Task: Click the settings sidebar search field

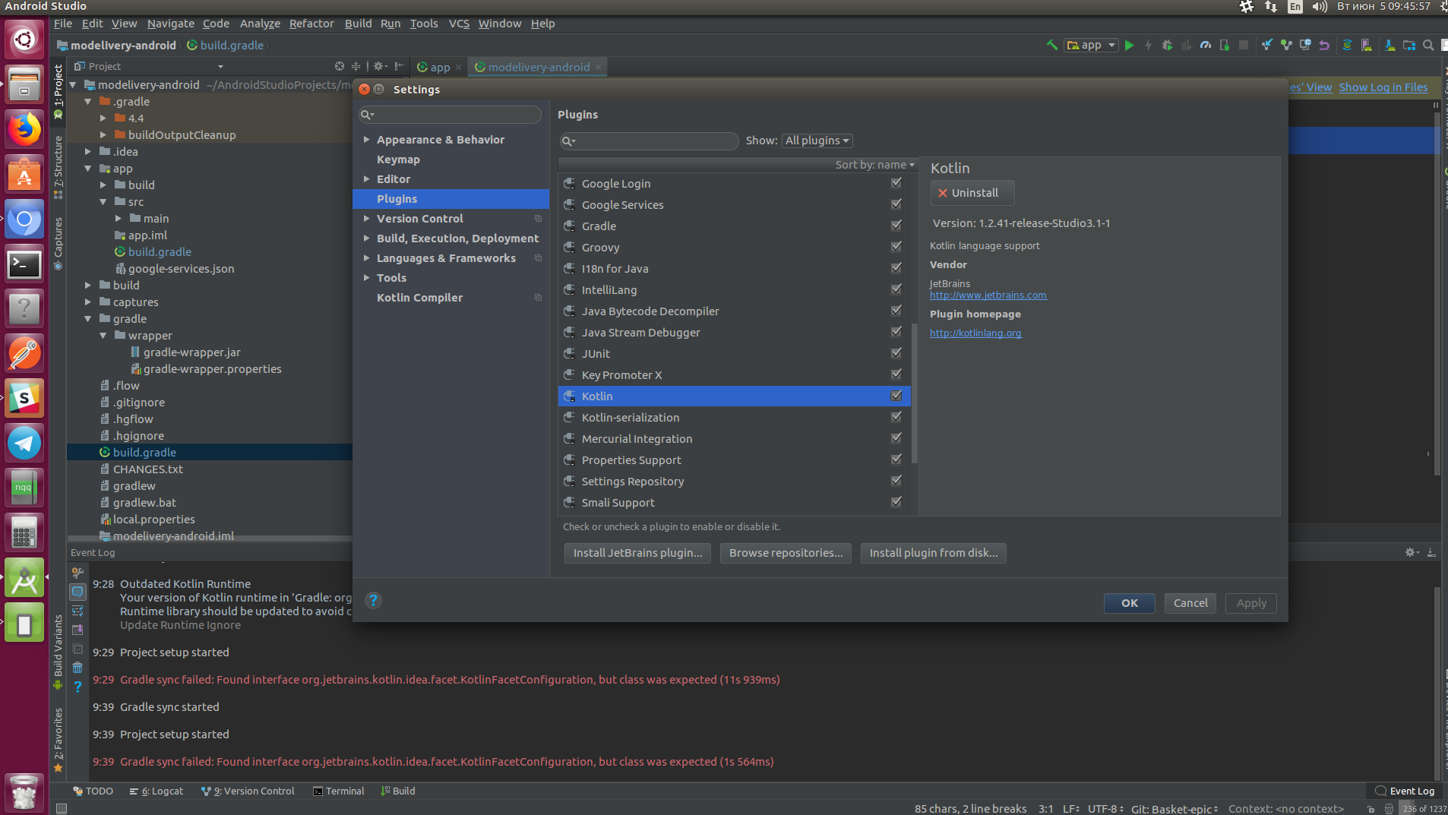Action: click(x=450, y=115)
